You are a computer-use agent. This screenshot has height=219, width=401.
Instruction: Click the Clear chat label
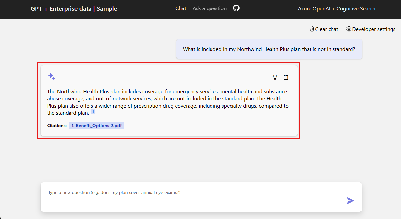(x=327, y=29)
